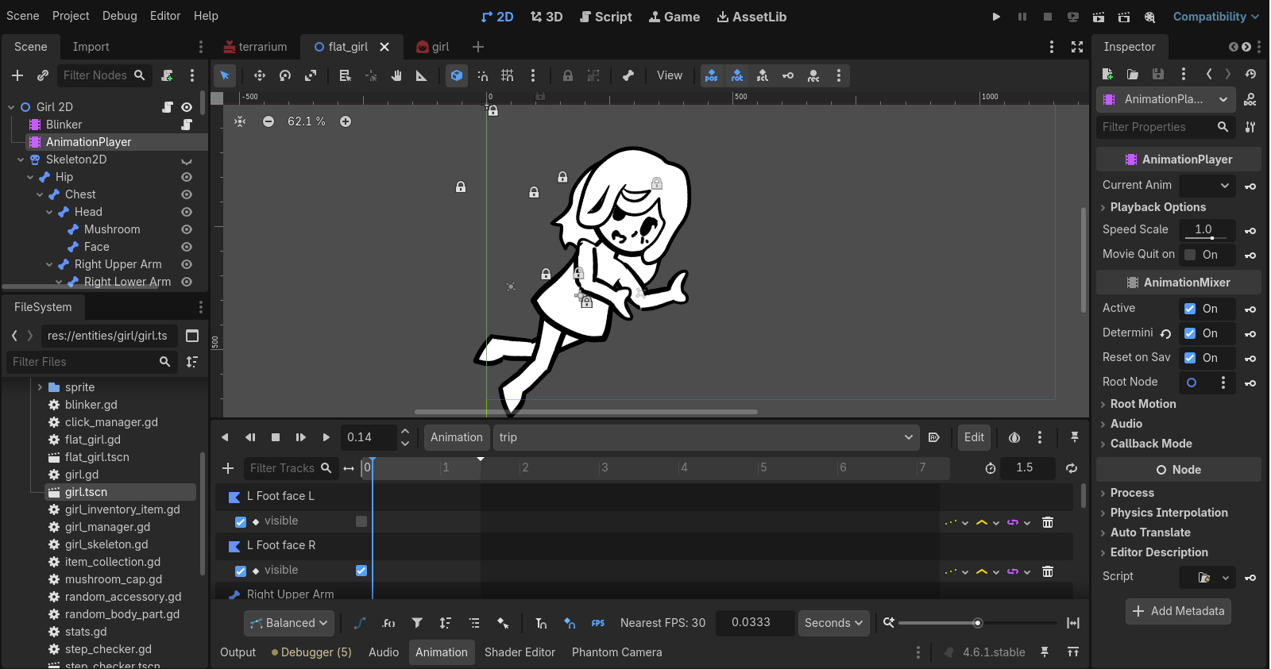The height and width of the screenshot is (669, 1271).
Task: Toggle visibility of the Head node
Action: point(187,212)
